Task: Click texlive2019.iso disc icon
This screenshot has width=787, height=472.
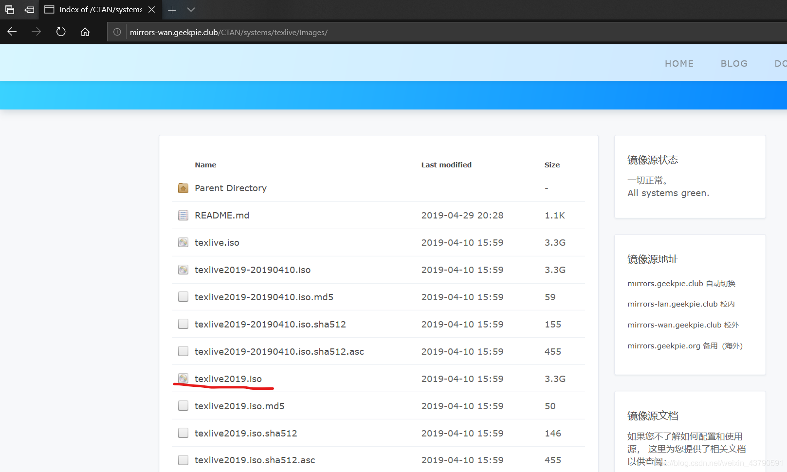Action: (x=183, y=379)
